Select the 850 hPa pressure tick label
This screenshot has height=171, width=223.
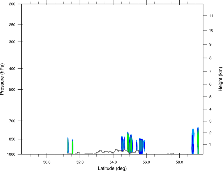click(x=12, y=139)
